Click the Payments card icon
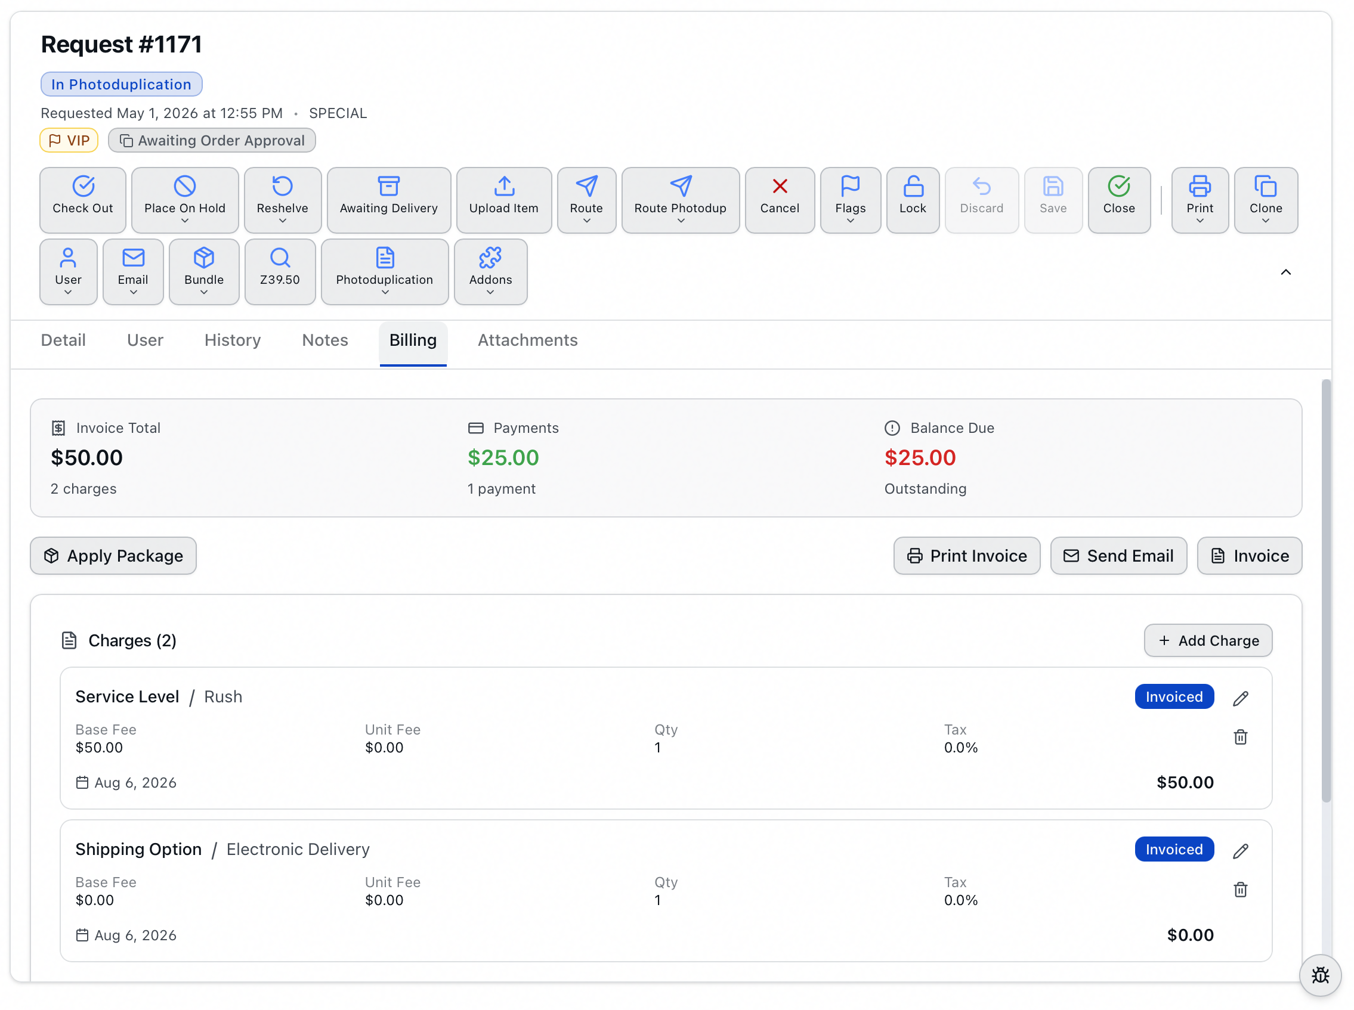The width and height of the screenshot is (1354, 1010). point(475,428)
